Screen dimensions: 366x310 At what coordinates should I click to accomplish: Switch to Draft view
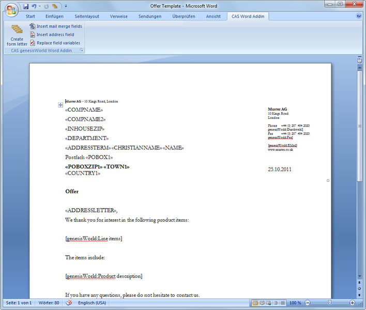tap(283, 303)
